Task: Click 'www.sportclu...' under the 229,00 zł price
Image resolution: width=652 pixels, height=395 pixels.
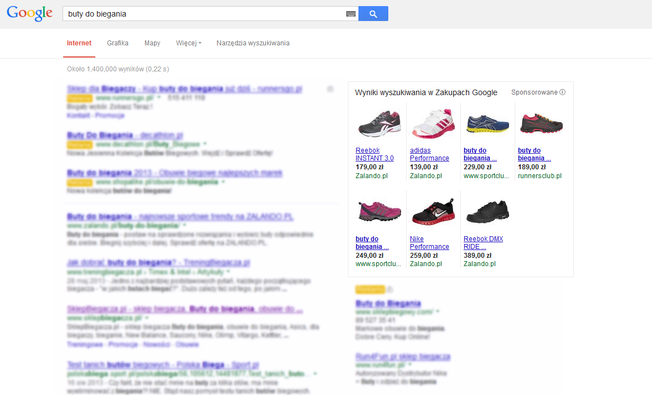Action: [x=486, y=176]
